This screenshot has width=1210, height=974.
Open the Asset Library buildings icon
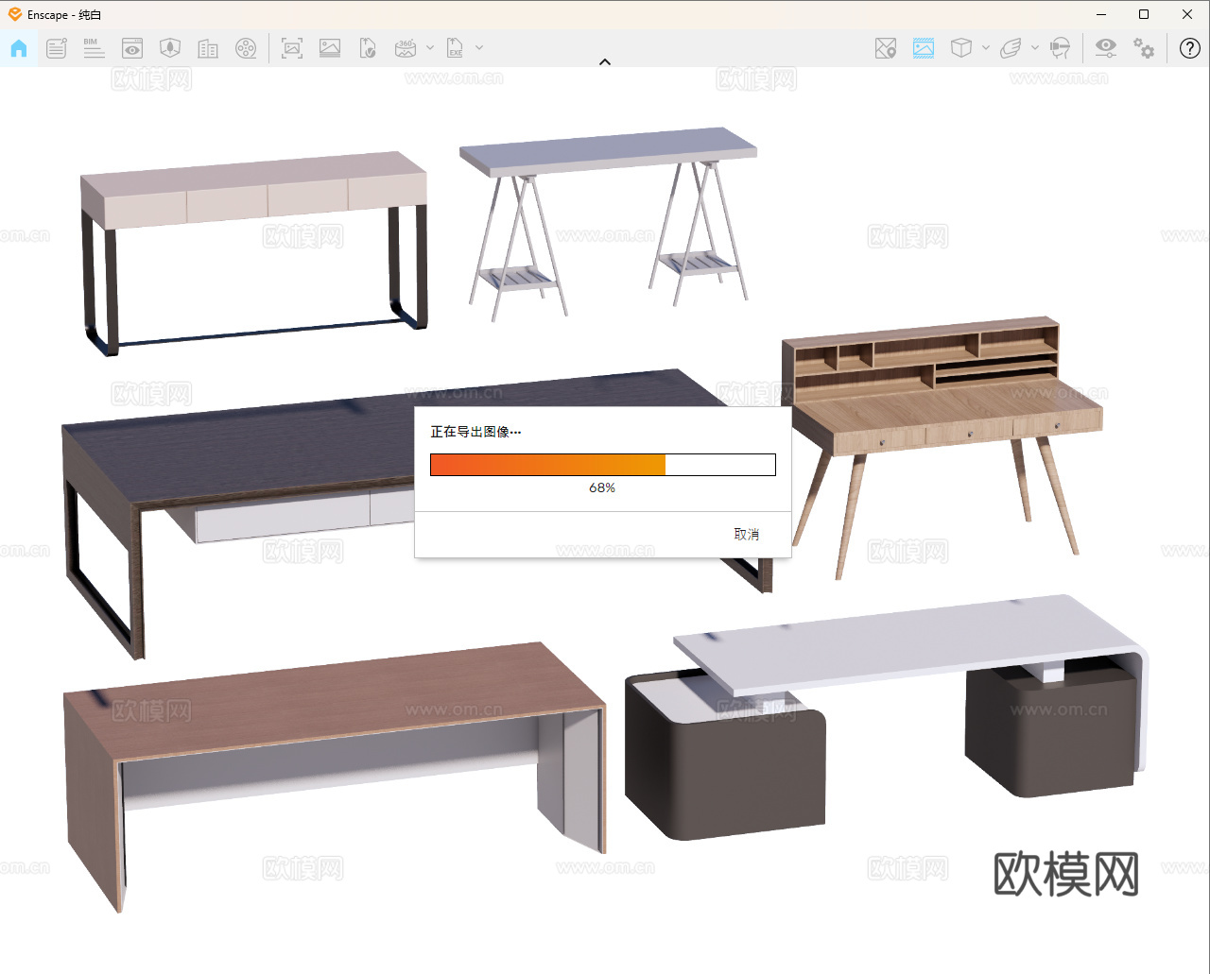pos(208,48)
